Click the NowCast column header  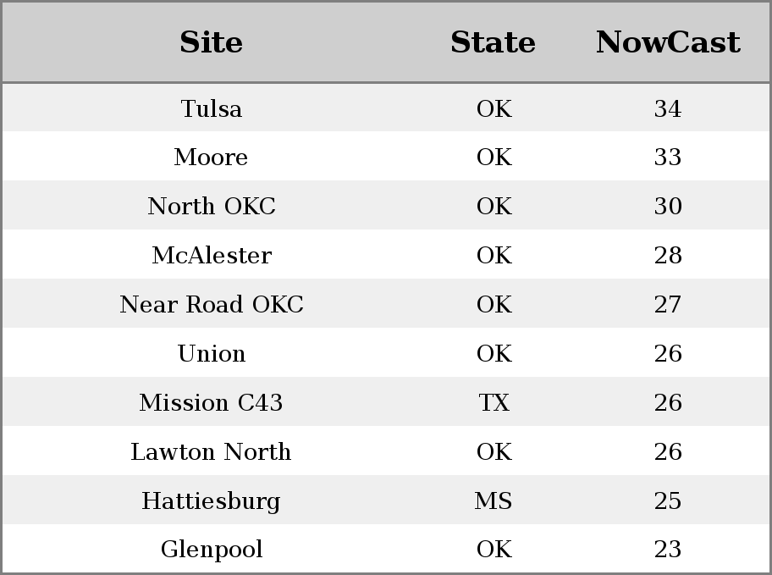(668, 42)
